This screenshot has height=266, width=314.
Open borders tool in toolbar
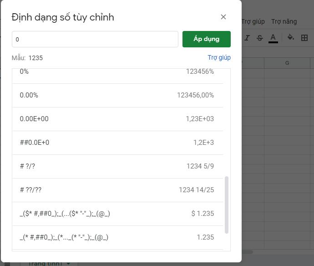(304, 38)
